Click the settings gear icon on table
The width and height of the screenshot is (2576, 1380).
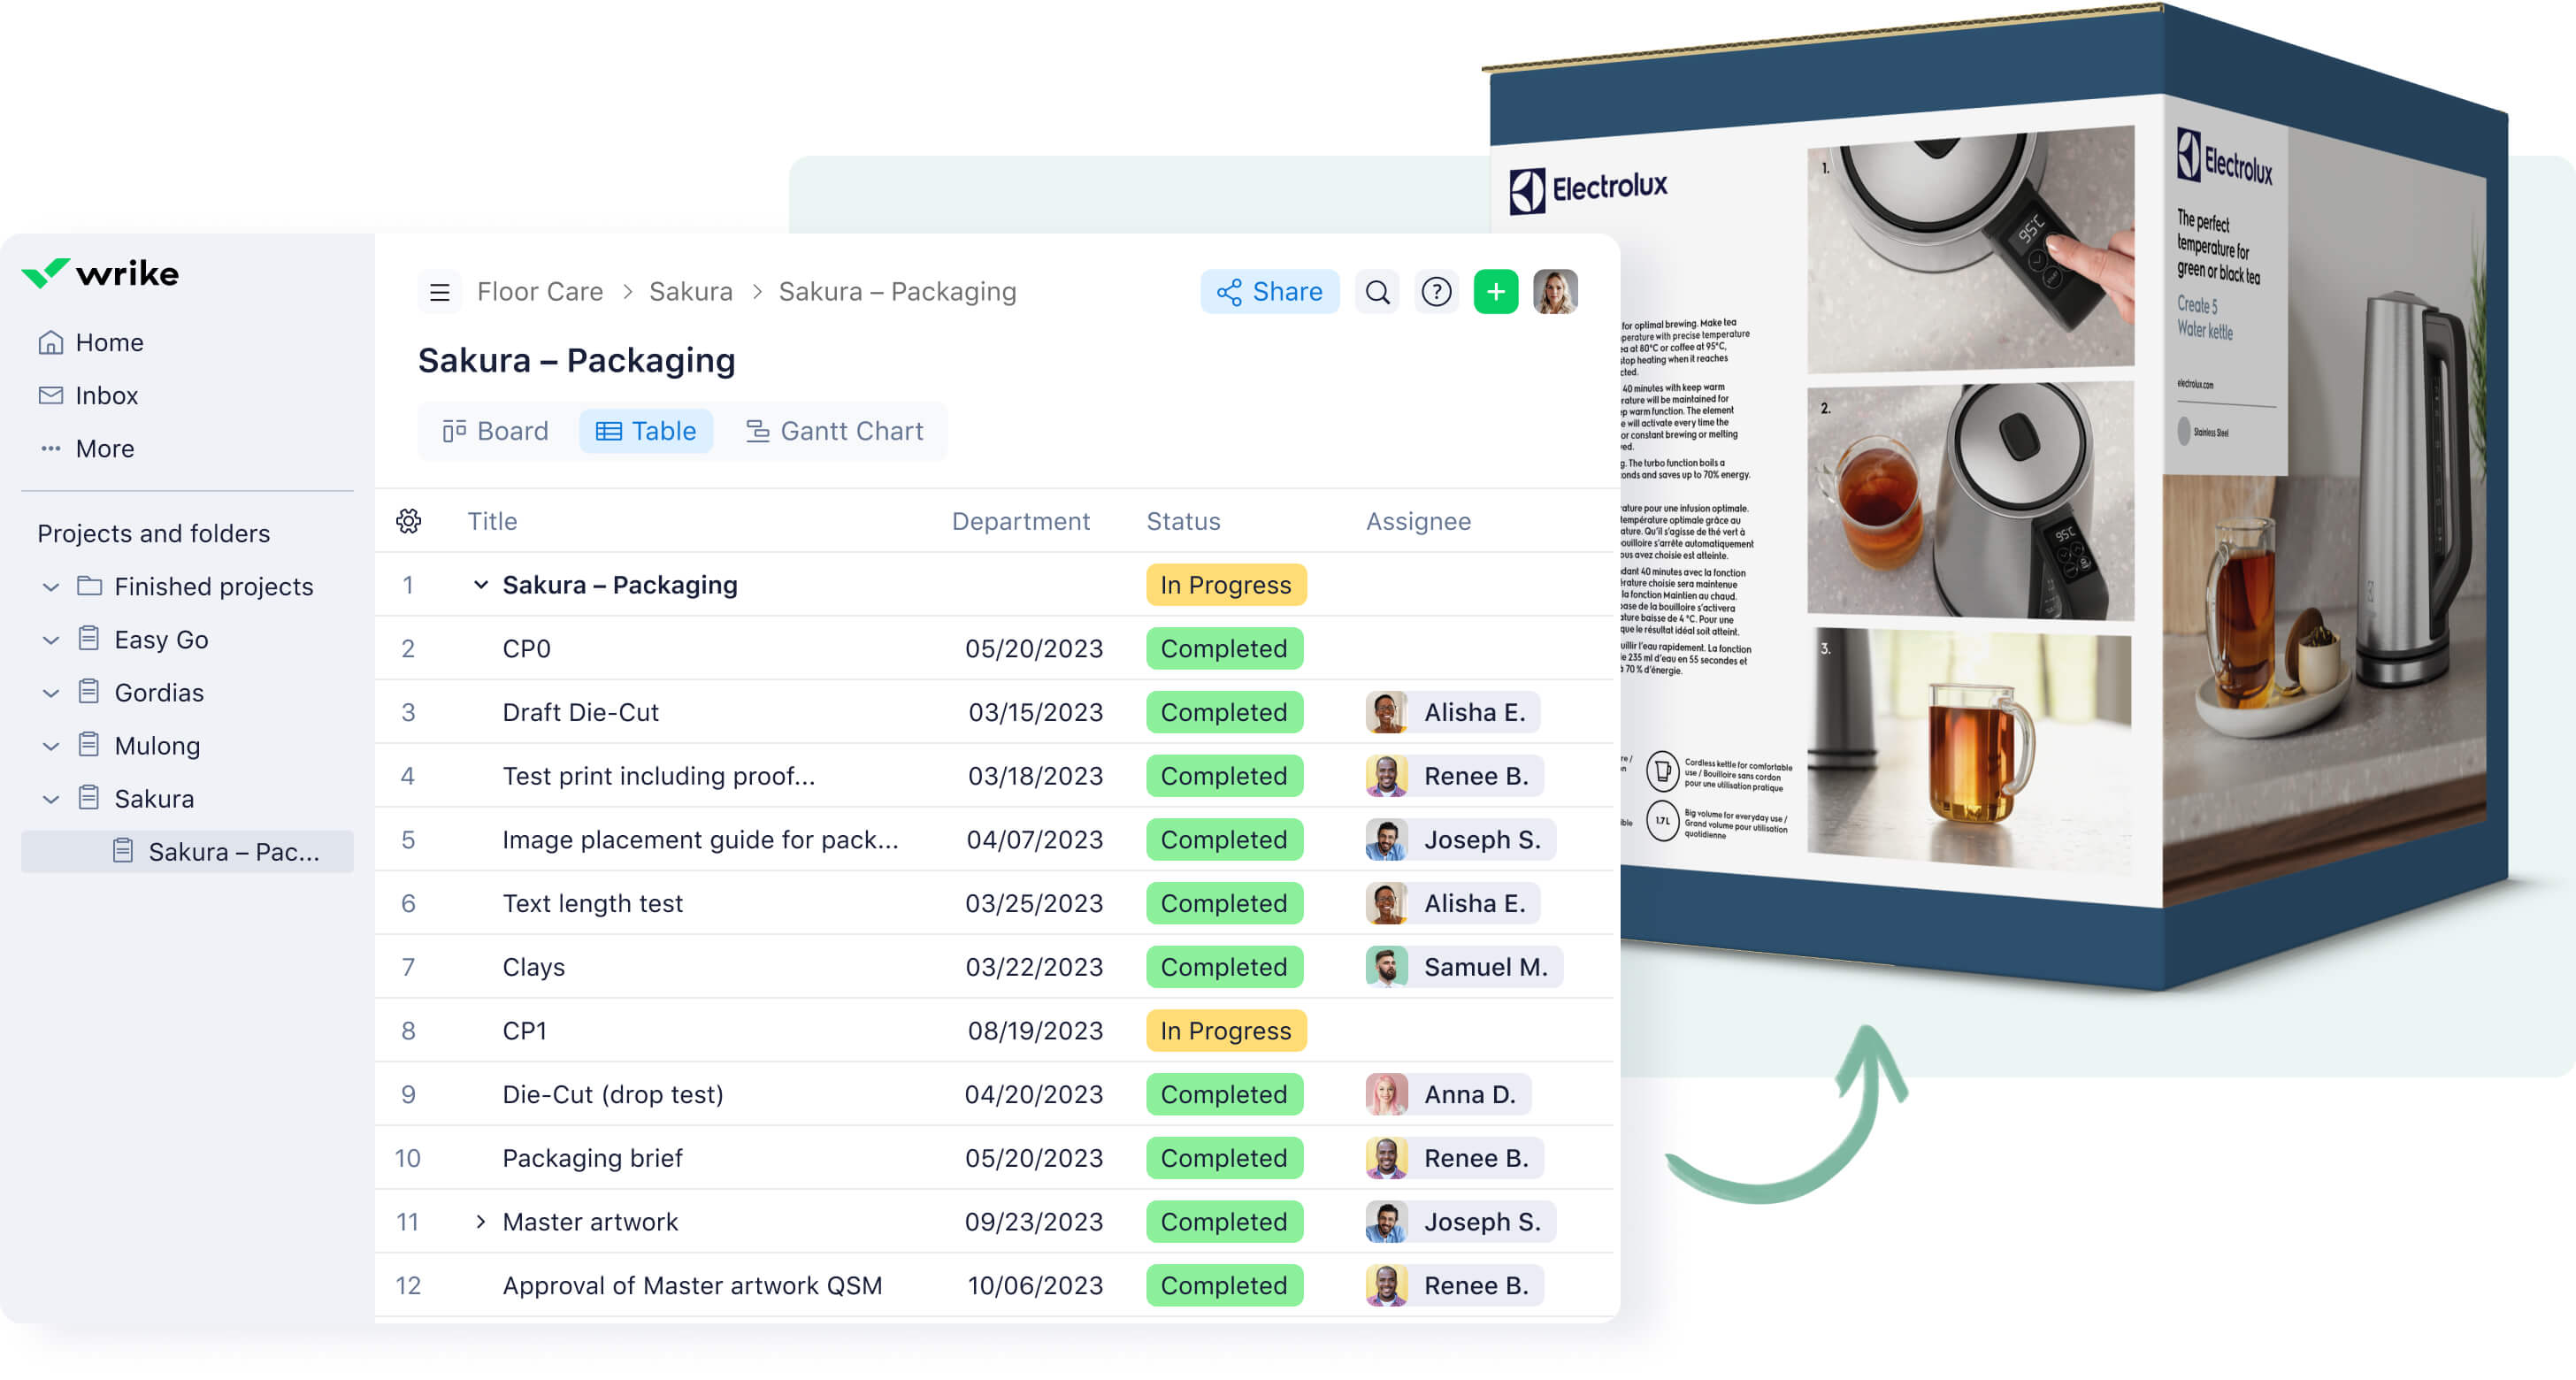click(409, 519)
